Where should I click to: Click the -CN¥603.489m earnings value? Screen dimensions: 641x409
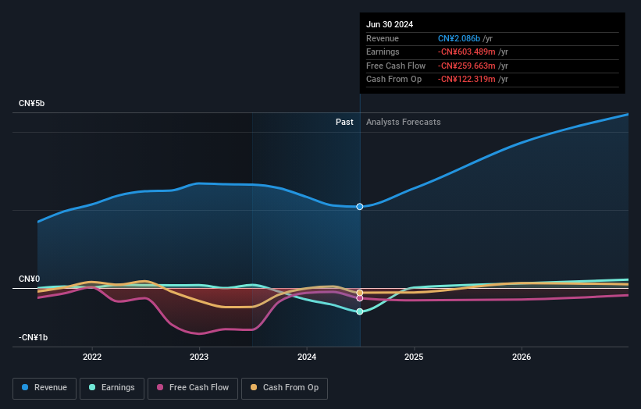[466, 52]
